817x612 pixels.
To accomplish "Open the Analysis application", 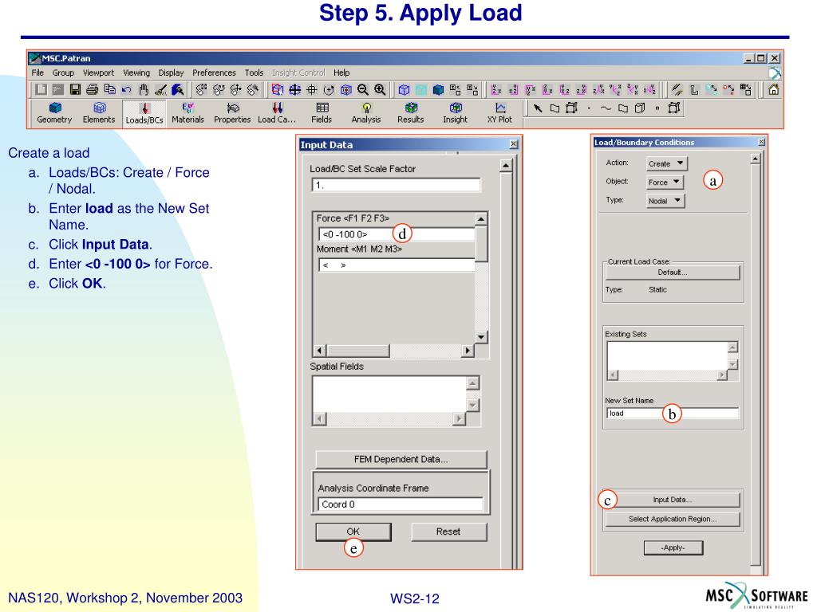I will click(366, 113).
